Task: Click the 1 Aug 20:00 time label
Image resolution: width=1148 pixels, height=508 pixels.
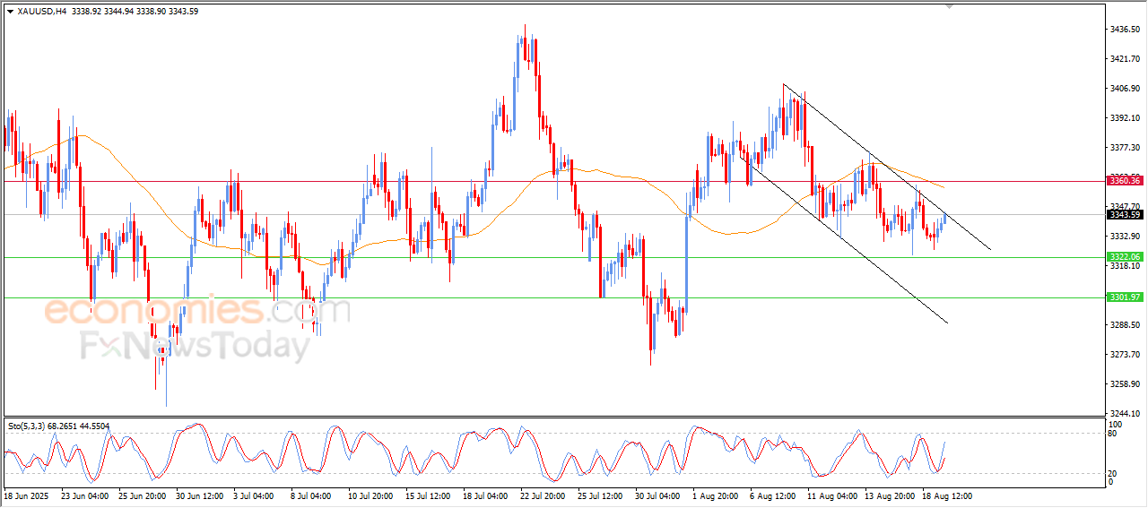Action: [x=717, y=495]
